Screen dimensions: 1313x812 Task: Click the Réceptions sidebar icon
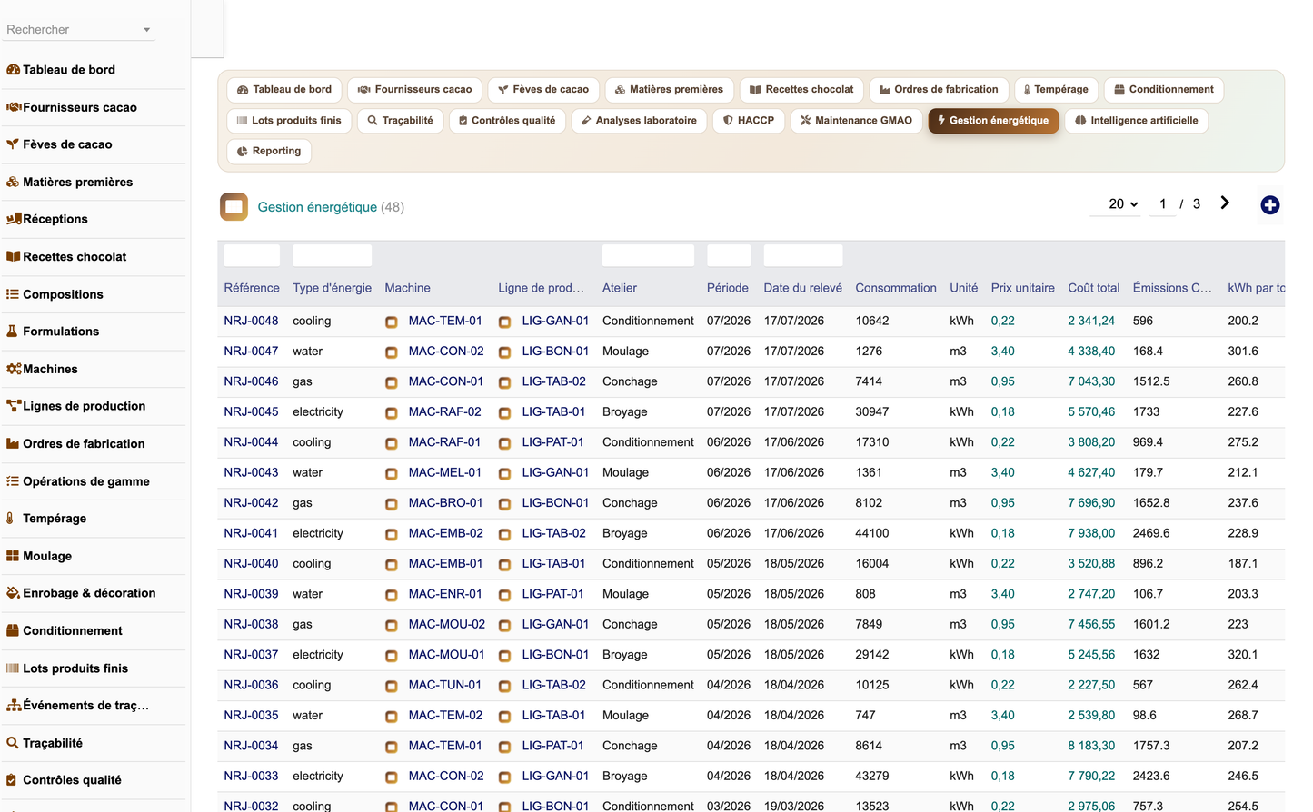14,219
